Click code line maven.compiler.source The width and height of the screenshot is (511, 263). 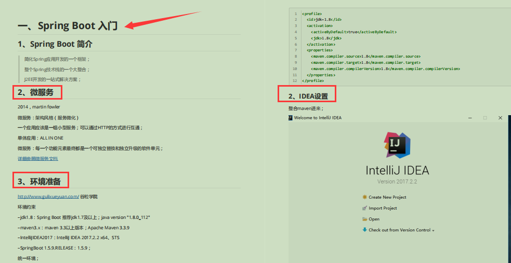point(365,56)
